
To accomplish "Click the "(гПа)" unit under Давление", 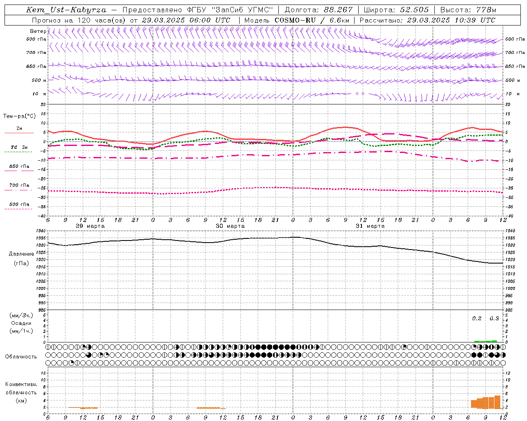I will pos(21,264).
